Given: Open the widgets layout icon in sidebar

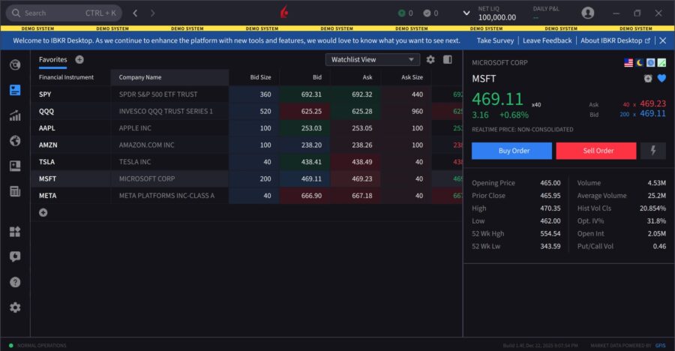Looking at the screenshot, I should tap(15, 232).
